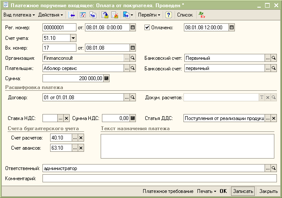The height and width of the screenshot is (198, 282).
Task: Open calculator for Сумма НДС field
Action: click(133, 118)
